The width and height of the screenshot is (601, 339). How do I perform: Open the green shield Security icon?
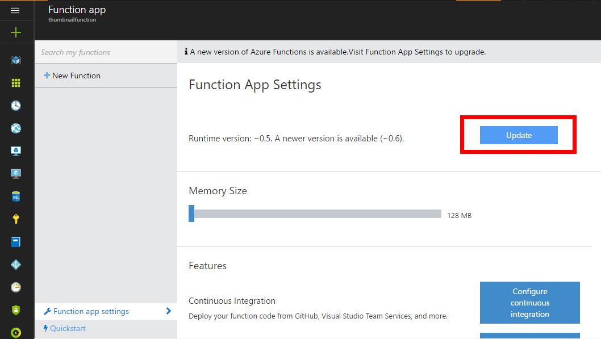pos(16,310)
